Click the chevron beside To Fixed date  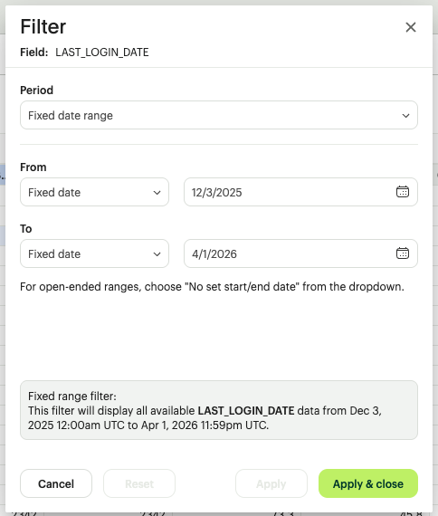(157, 254)
